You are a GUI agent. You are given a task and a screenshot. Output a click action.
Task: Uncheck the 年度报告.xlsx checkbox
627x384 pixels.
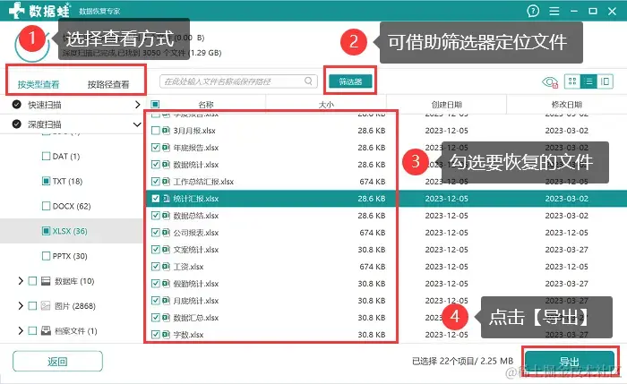pos(156,148)
